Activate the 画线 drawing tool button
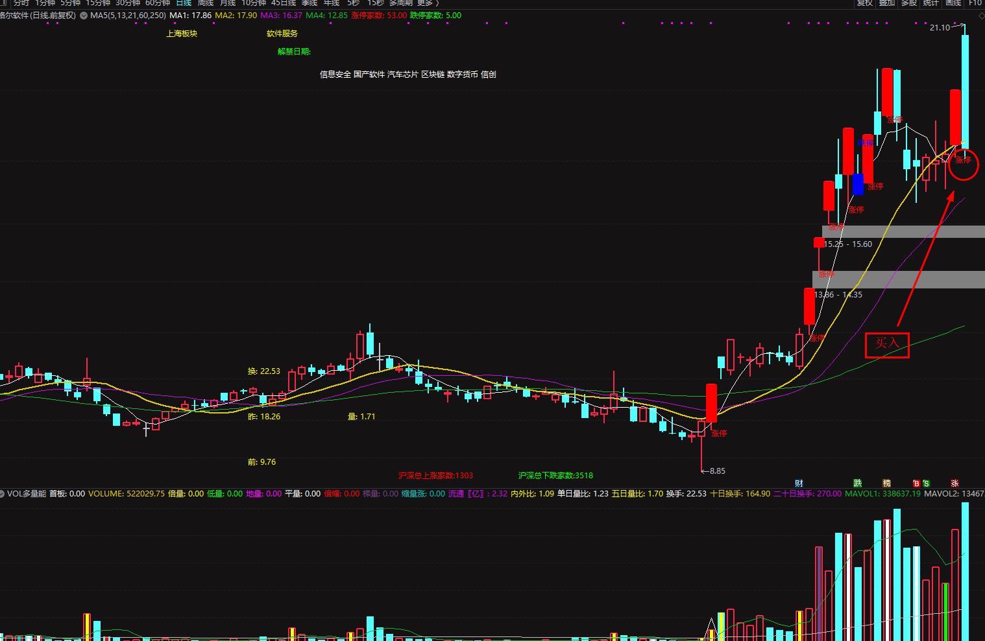Image resolution: width=985 pixels, height=641 pixels. (x=953, y=3)
